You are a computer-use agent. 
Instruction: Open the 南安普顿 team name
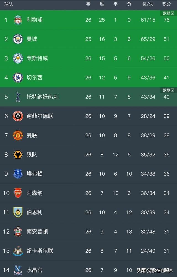coord(37,232)
